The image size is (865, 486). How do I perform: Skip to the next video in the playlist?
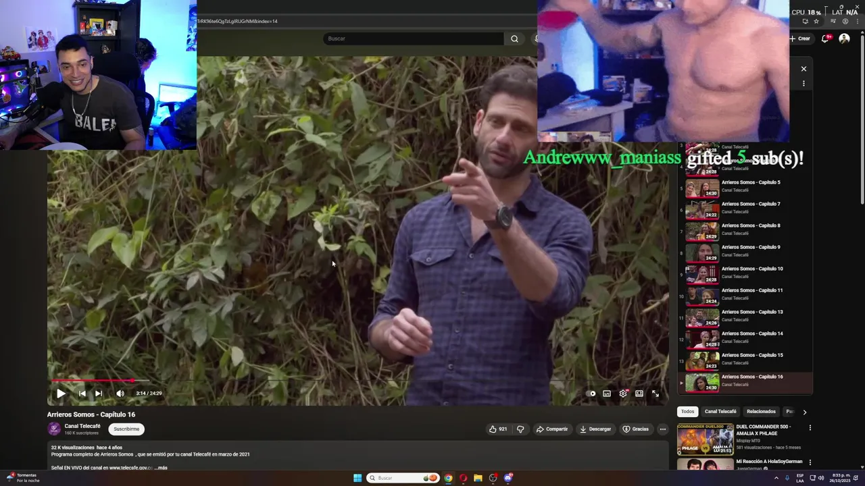(x=99, y=394)
